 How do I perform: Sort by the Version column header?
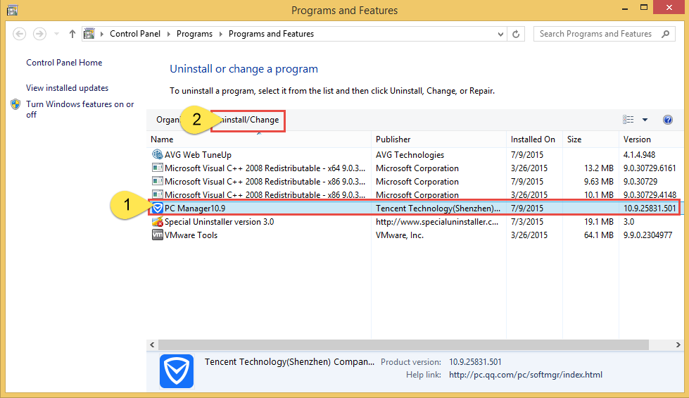point(652,139)
